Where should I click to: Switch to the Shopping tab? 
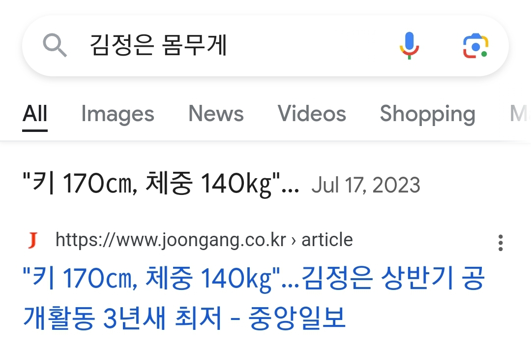click(x=427, y=114)
